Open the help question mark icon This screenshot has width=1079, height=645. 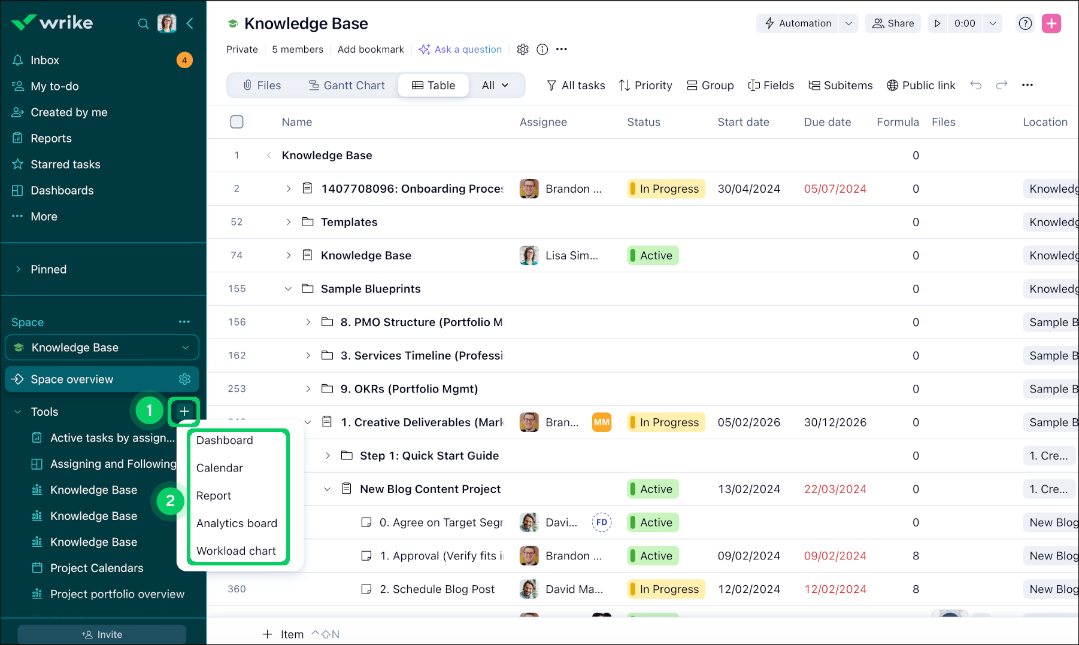pos(1025,23)
